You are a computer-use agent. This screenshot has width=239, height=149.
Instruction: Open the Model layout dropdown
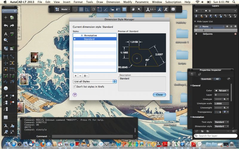65,9
